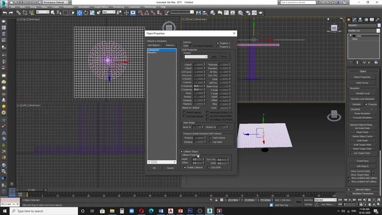The width and height of the screenshot is (382, 215).
Task: Select the Property 1 radio button
Action: [218, 43]
